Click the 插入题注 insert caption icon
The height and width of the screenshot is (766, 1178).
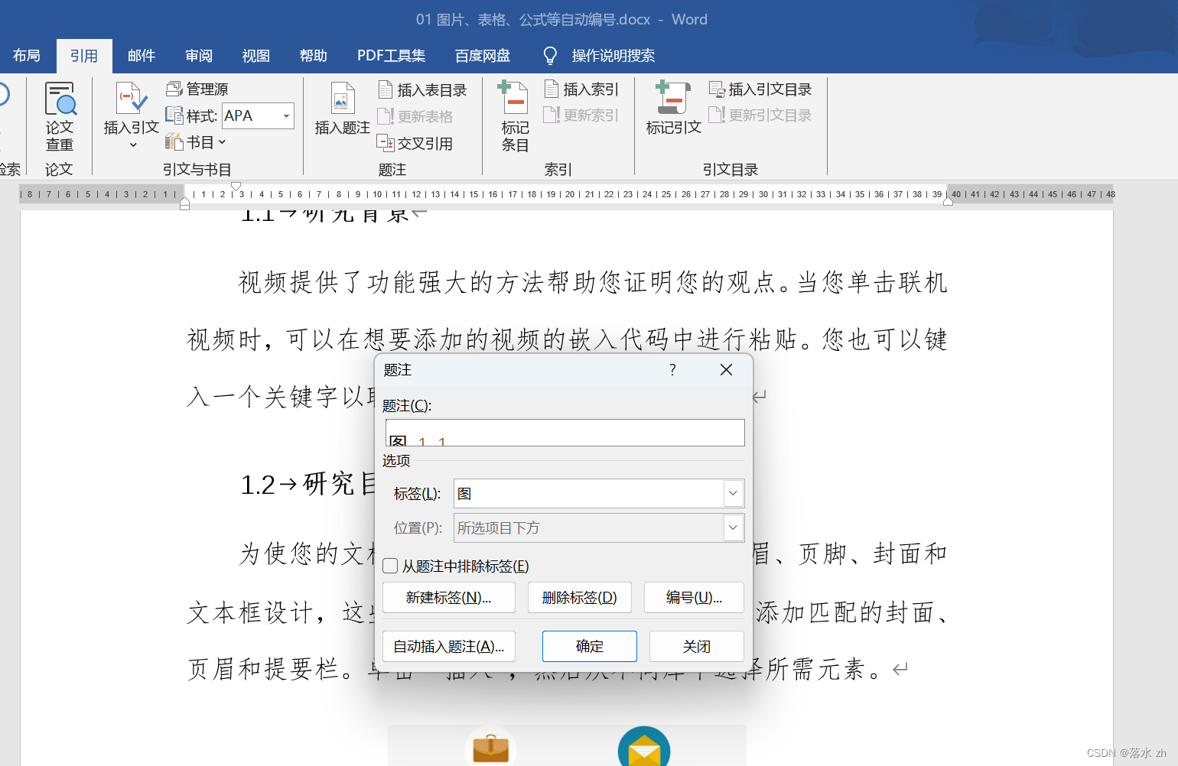(x=342, y=99)
